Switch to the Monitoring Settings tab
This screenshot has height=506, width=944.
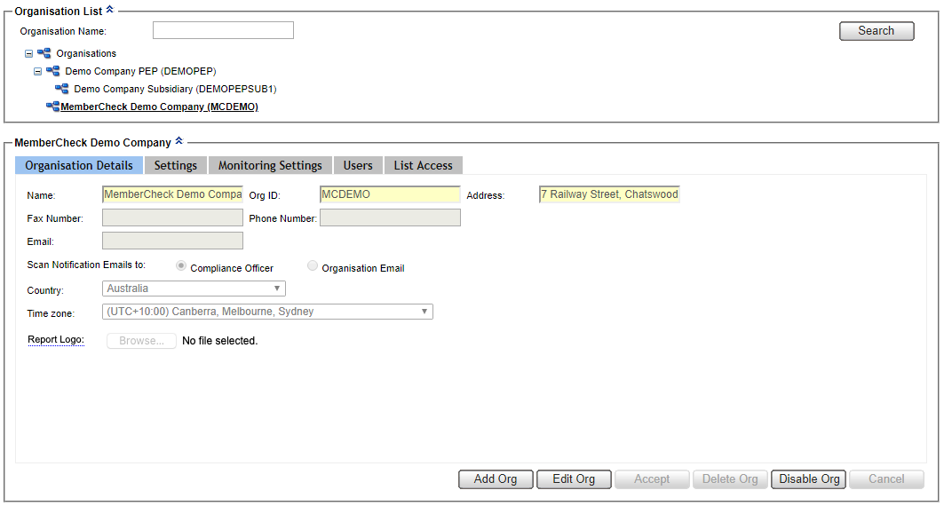[x=270, y=165]
